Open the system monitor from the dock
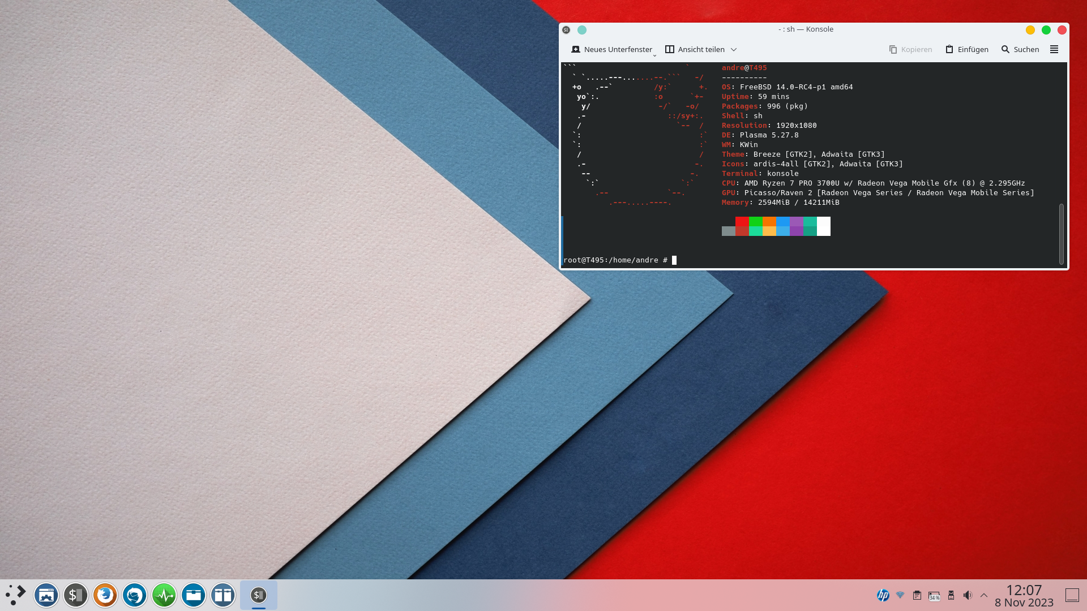This screenshot has width=1087, height=611. coord(164,595)
